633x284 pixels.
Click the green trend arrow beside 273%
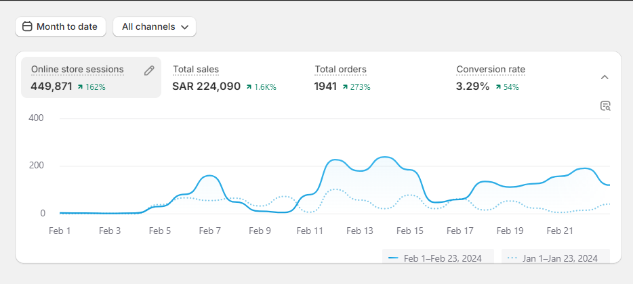pyautogui.click(x=345, y=87)
